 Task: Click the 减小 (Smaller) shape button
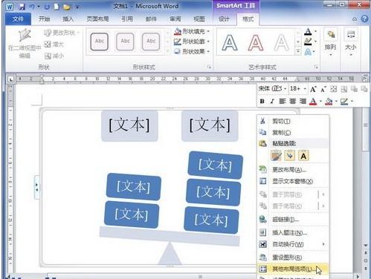pos(54,56)
